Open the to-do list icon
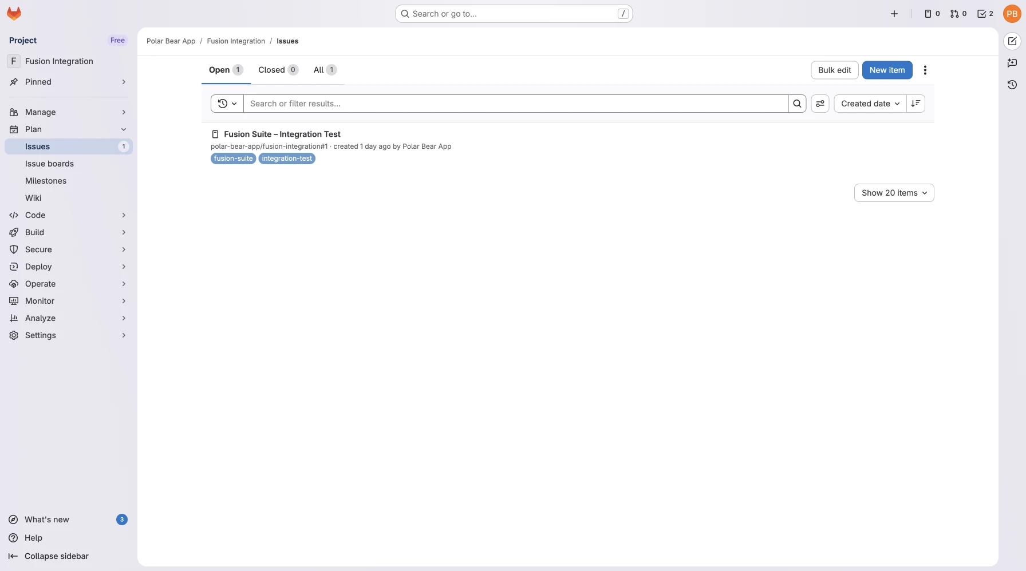 (x=985, y=14)
